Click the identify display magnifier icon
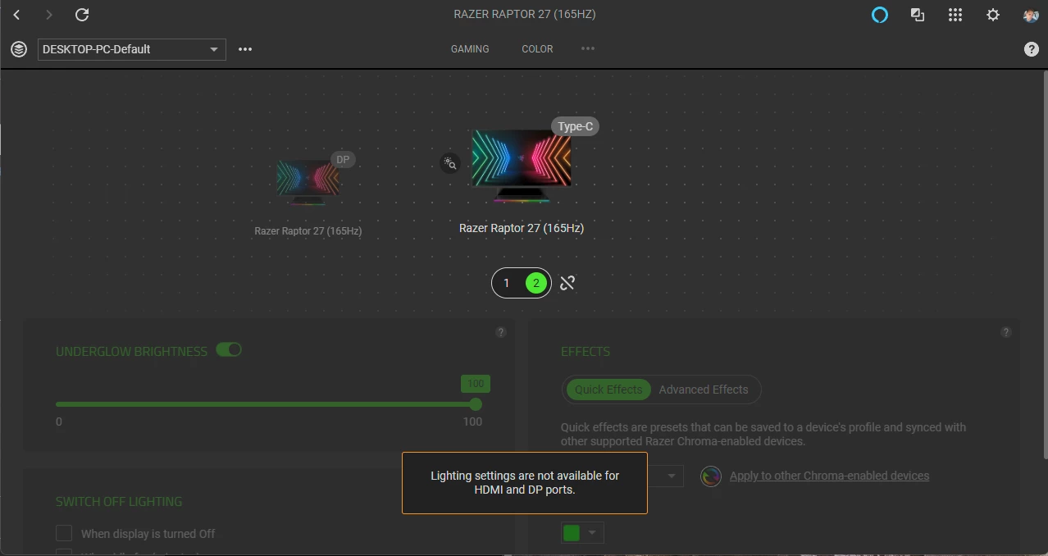1048x556 pixels. 450,164
